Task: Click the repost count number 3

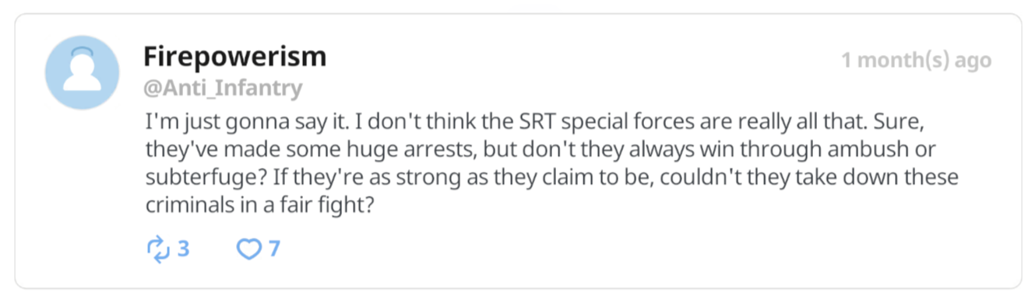Action: pos(184,249)
